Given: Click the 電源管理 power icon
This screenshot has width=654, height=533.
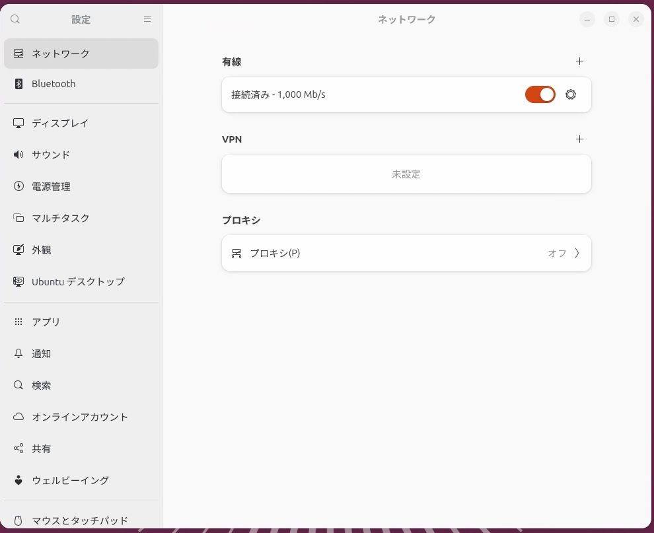Looking at the screenshot, I should click(18, 186).
